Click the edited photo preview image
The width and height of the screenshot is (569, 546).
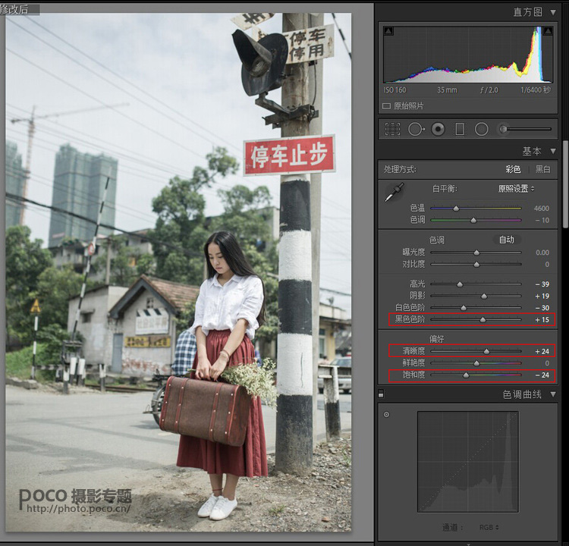click(x=178, y=272)
